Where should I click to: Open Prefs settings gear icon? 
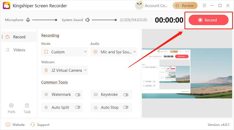[11, 105]
